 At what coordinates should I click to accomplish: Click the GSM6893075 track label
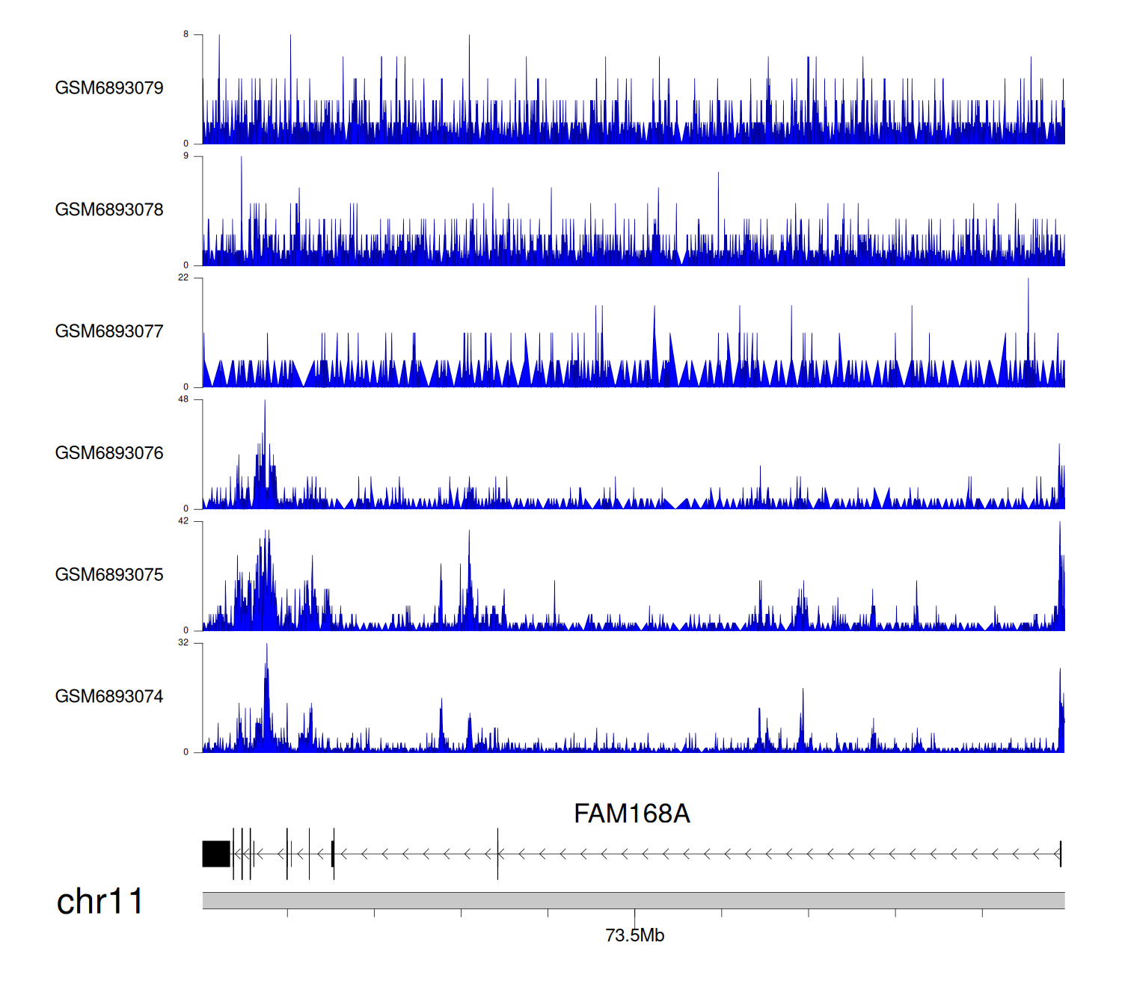click(109, 575)
